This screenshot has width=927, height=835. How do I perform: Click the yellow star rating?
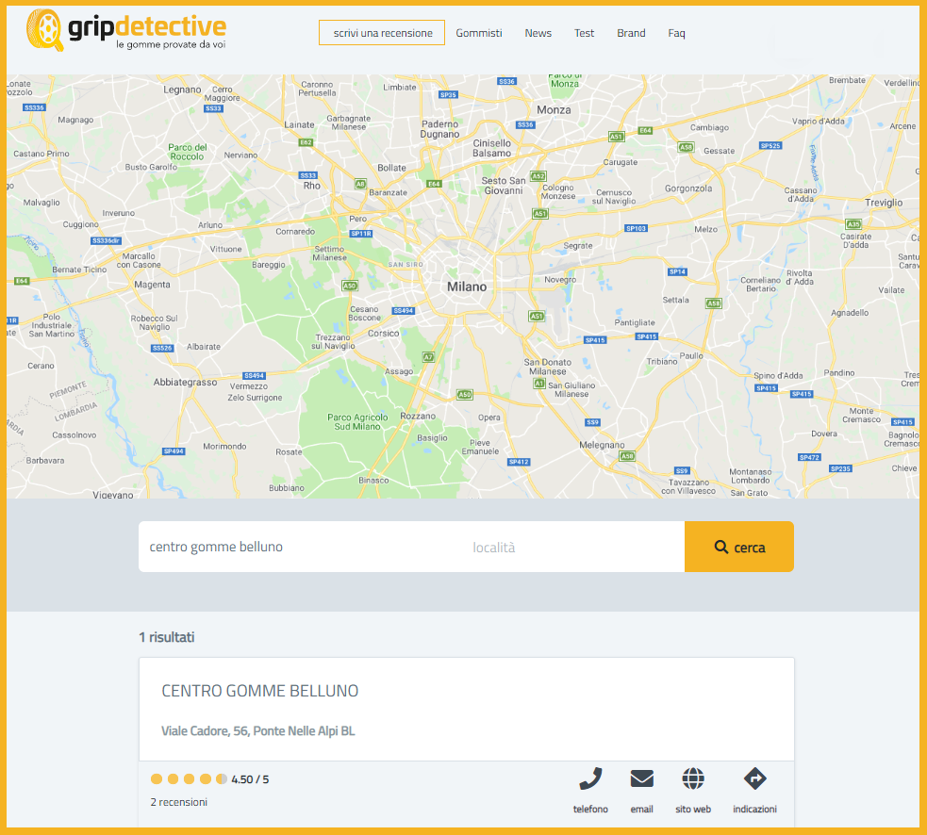point(189,779)
